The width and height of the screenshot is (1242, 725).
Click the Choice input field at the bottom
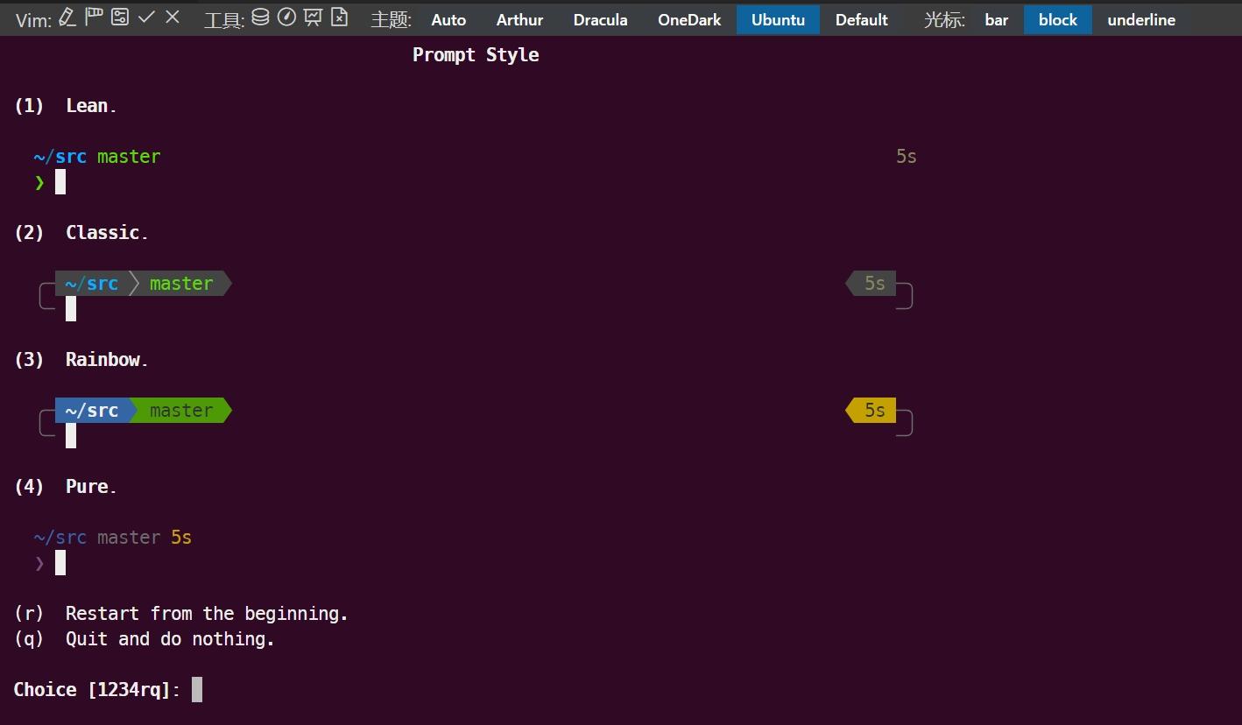196,689
